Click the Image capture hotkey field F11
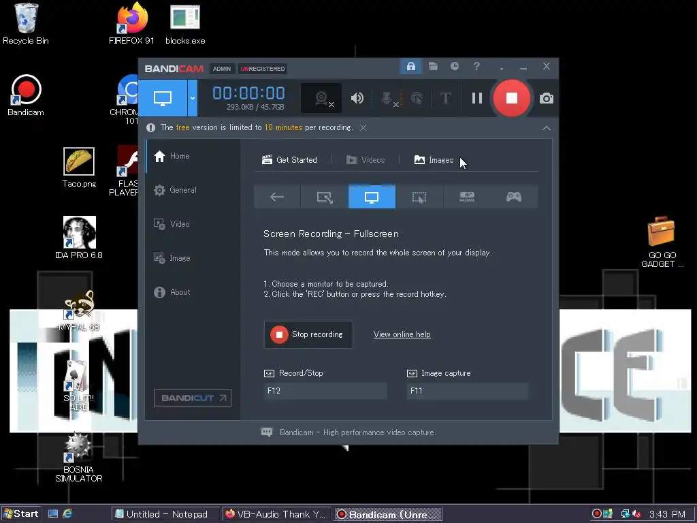Screen dimensions: 697x523 point(467,391)
